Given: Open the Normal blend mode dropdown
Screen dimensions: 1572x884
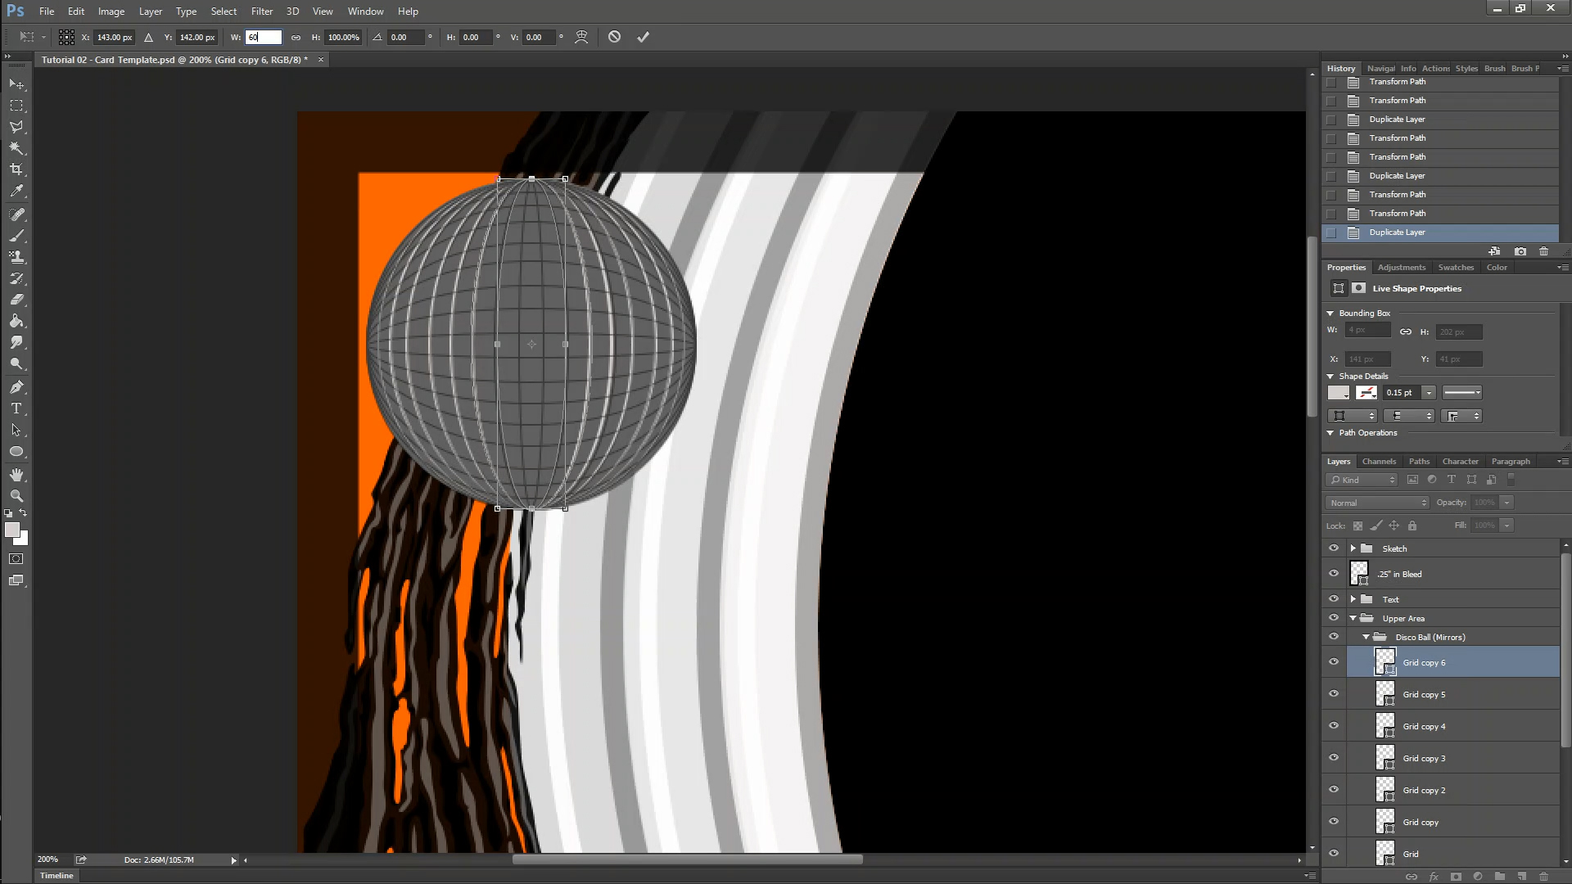Looking at the screenshot, I should pos(1376,503).
